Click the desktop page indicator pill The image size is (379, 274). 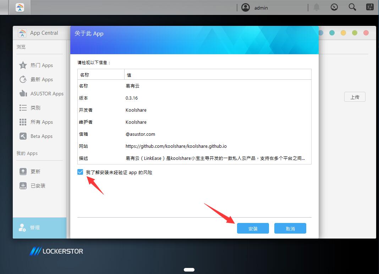189,270
